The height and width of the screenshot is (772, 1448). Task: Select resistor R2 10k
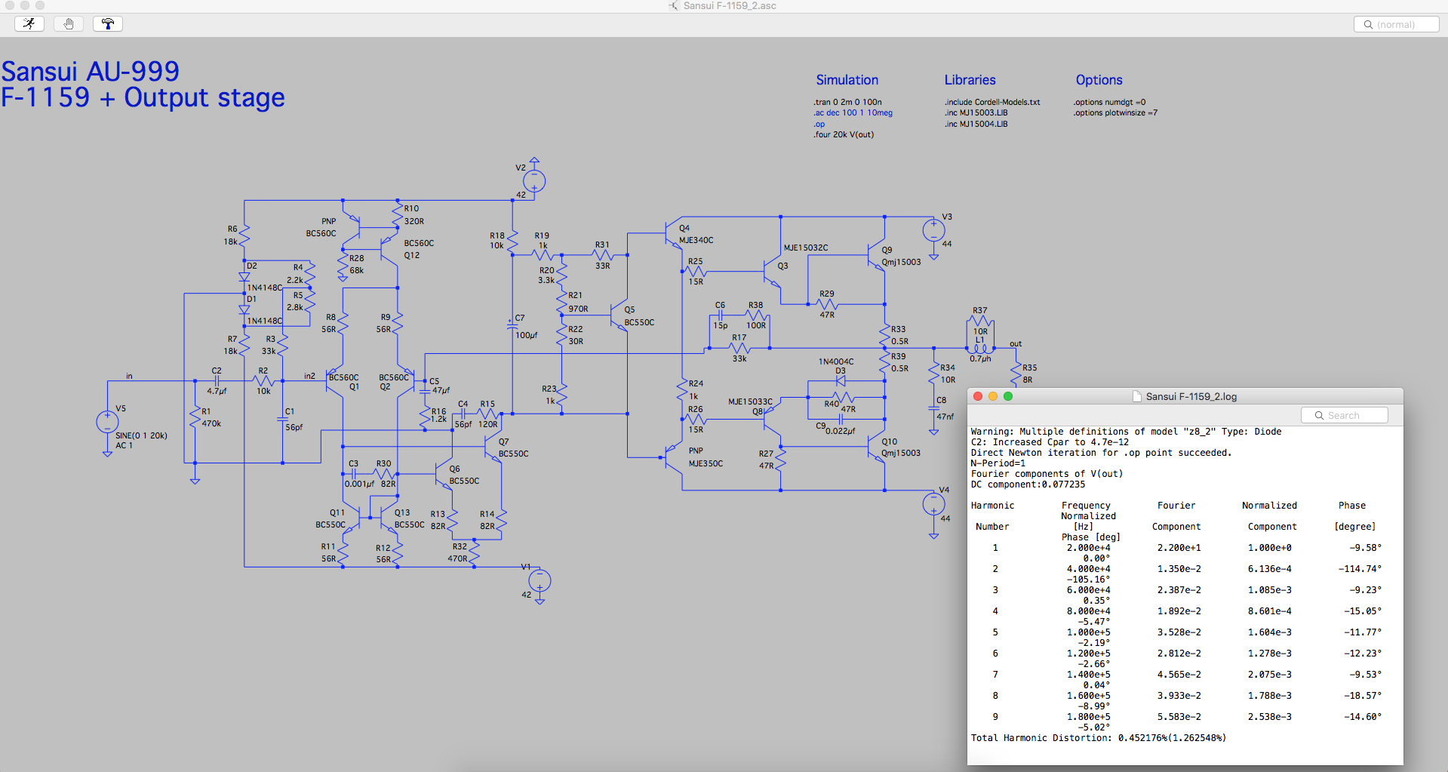click(x=263, y=381)
